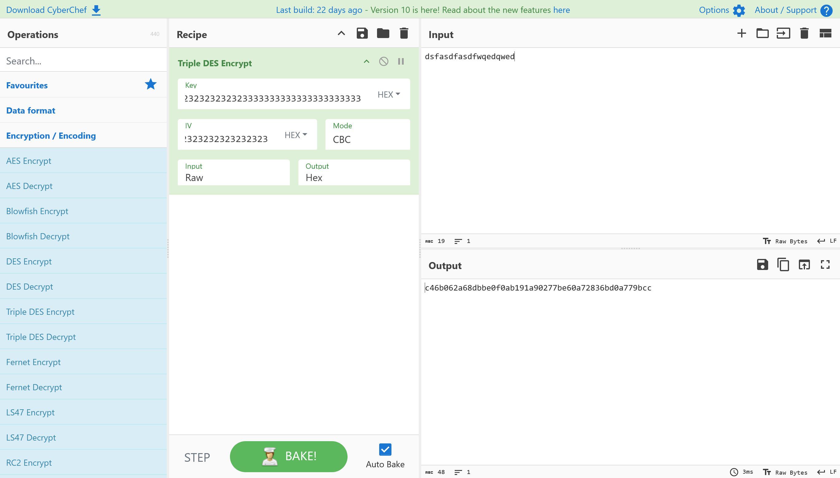Select Triple DES Decrypt operation
The height and width of the screenshot is (478, 840).
(84, 337)
